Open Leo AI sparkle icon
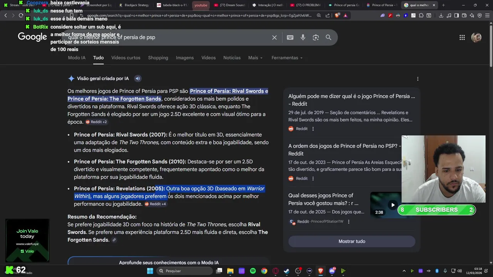The width and height of the screenshot is (493, 277). (x=472, y=15)
